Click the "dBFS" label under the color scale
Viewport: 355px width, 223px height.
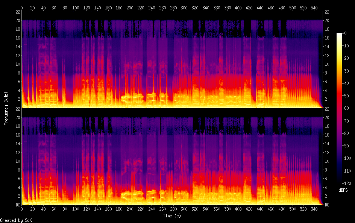pos(343,190)
